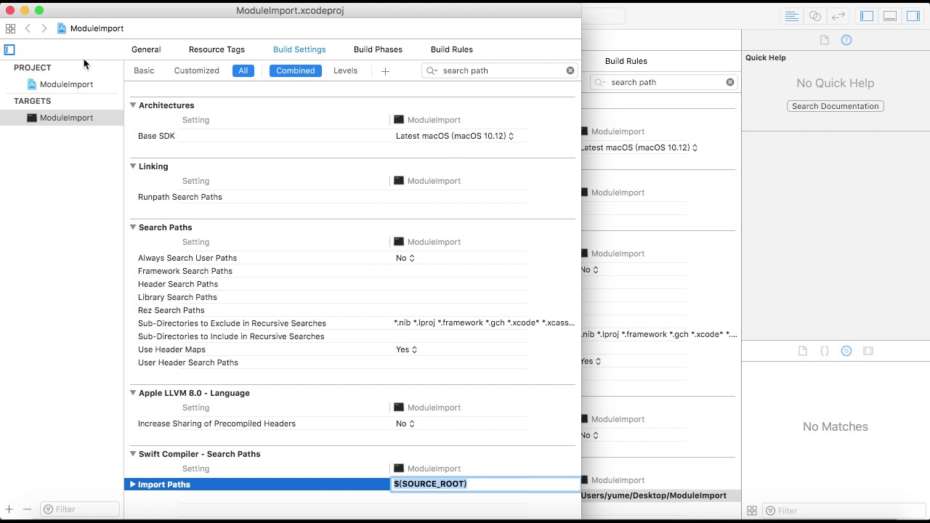Click the sidebar Filter field at bottom left
The width and height of the screenshot is (930, 523).
click(x=80, y=509)
